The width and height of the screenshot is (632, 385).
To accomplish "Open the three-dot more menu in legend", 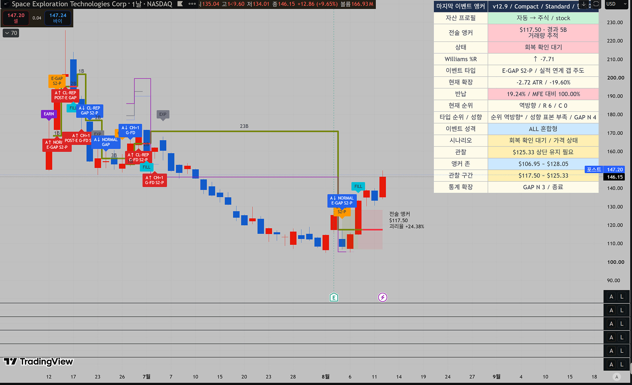I will tap(192, 4).
